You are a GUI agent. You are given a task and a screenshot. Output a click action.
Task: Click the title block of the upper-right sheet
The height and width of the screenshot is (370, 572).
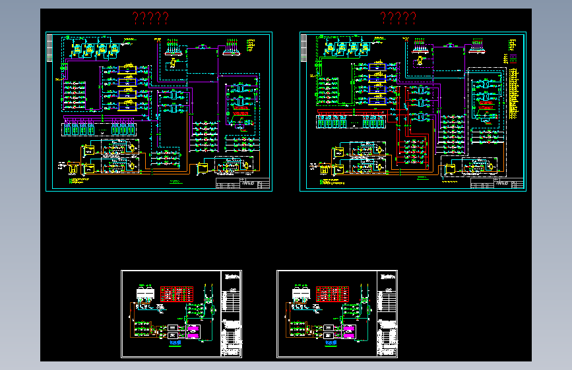coord(497,183)
